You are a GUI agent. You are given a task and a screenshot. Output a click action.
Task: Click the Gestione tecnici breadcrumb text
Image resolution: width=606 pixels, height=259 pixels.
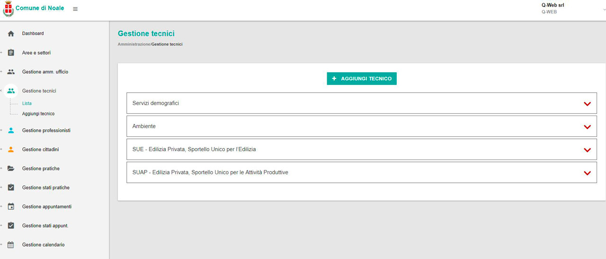coord(167,44)
